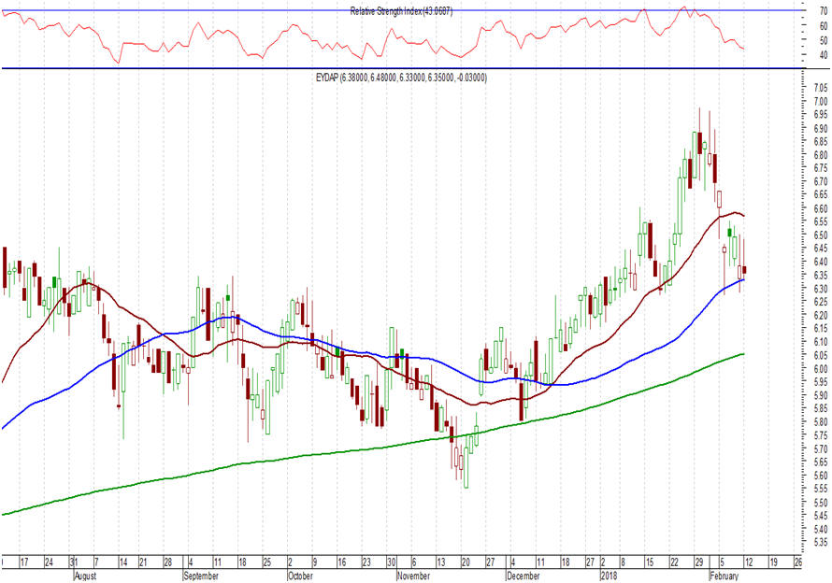
Task: Select the 5.45 price axis value
Action: tap(821, 516)
